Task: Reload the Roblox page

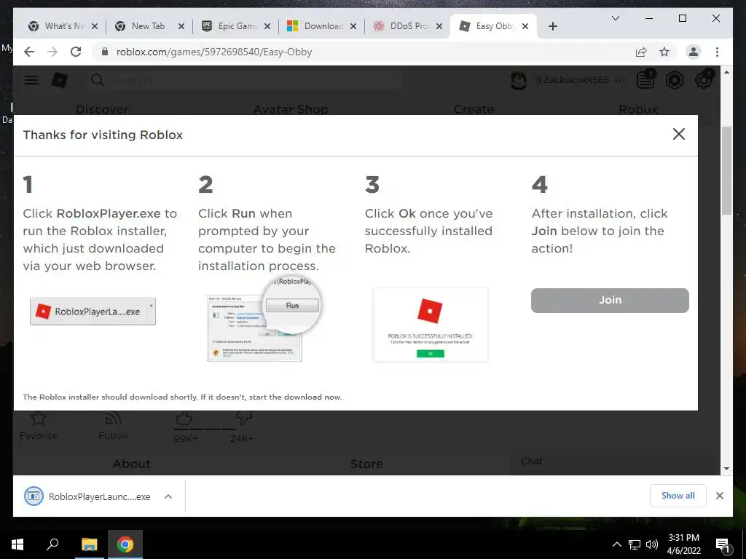Action: pos(76,52)
